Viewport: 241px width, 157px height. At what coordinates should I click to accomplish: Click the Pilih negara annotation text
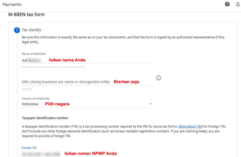[57, 104]
